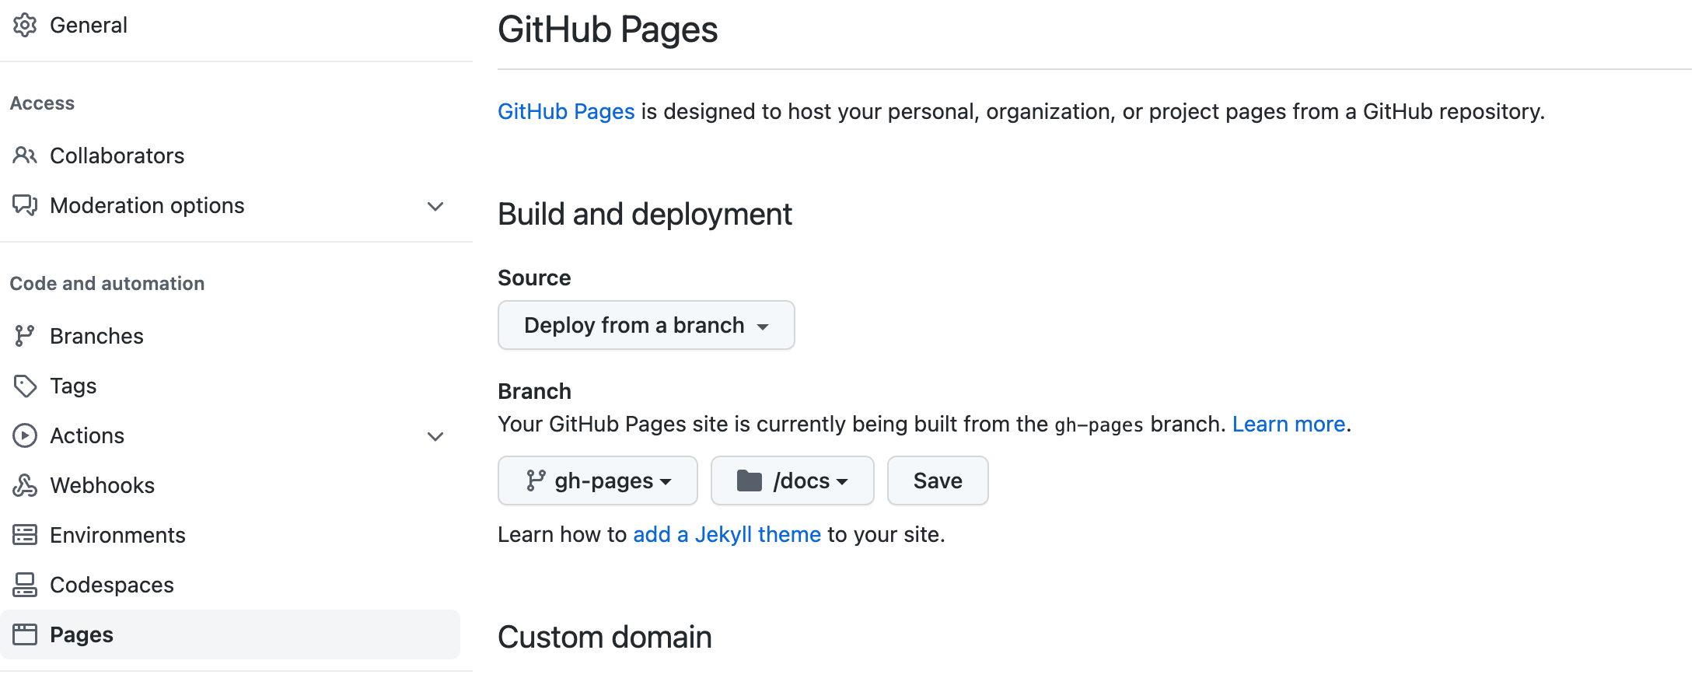This screenshot has height=678, width=1695.
Task: Follow the GitHub Pages link
Action: click(566, 112)
